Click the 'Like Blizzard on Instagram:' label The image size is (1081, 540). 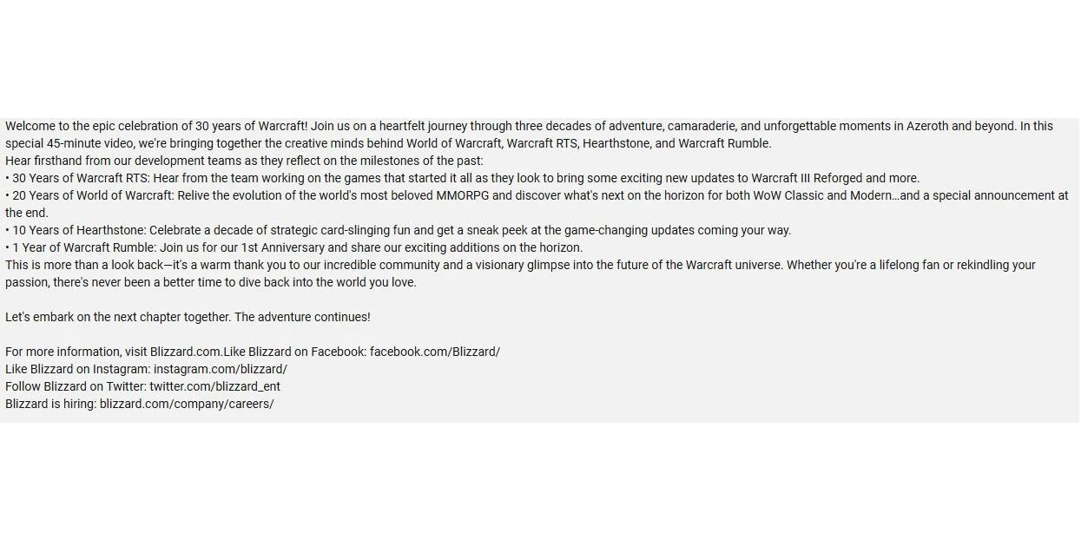point(77,369)
